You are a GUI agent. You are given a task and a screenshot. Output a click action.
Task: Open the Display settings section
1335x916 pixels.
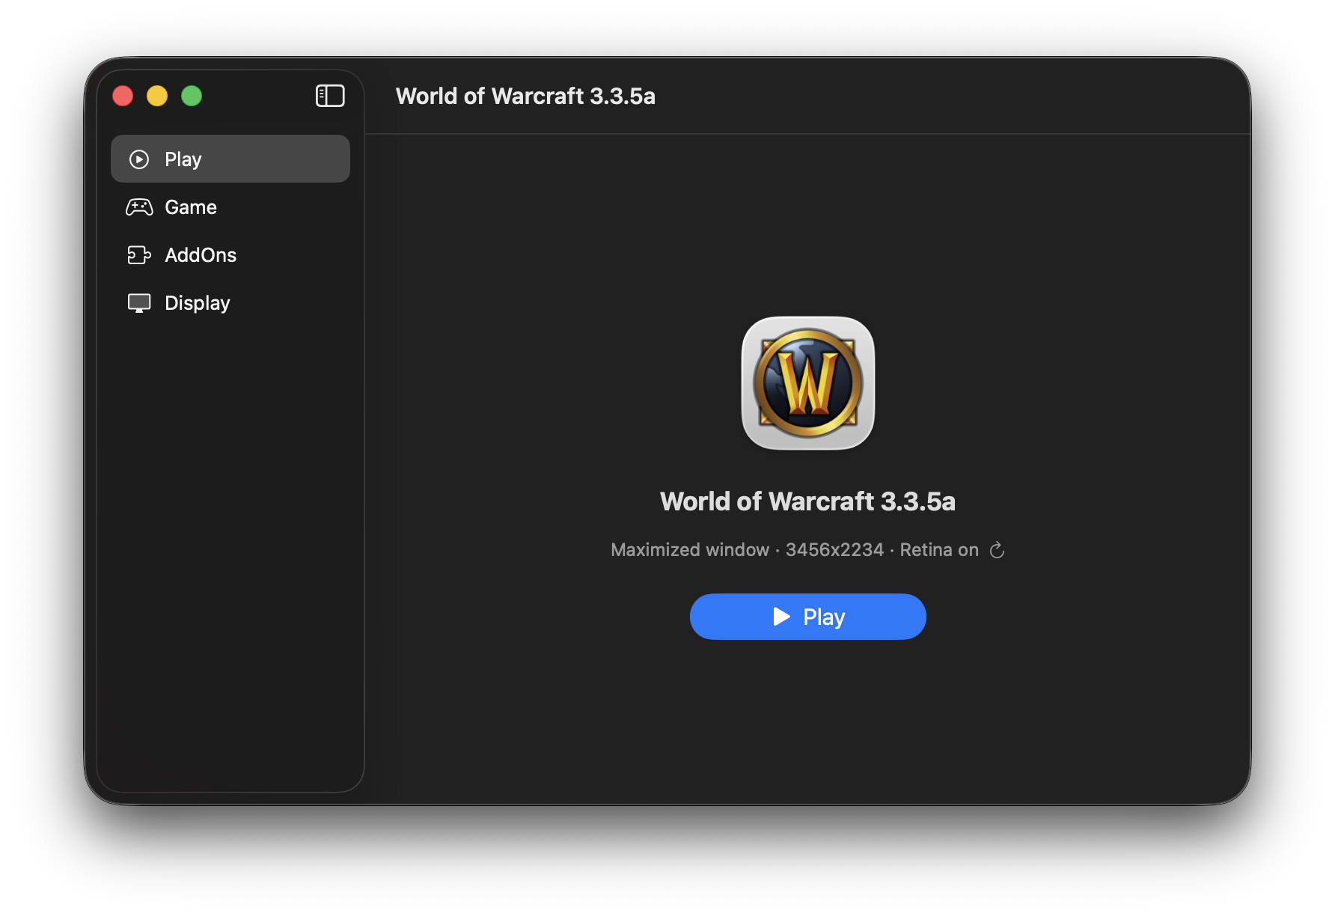(230, 302)
